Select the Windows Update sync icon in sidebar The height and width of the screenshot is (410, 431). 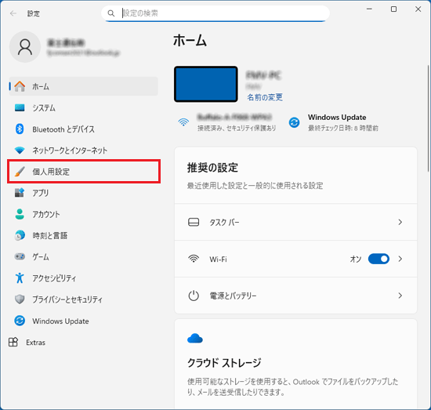(x=20, y=321)
